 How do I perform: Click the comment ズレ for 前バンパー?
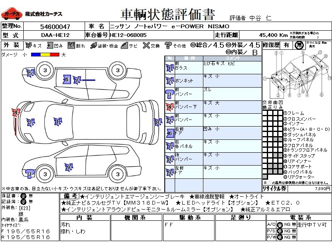[x=207, y=90]
